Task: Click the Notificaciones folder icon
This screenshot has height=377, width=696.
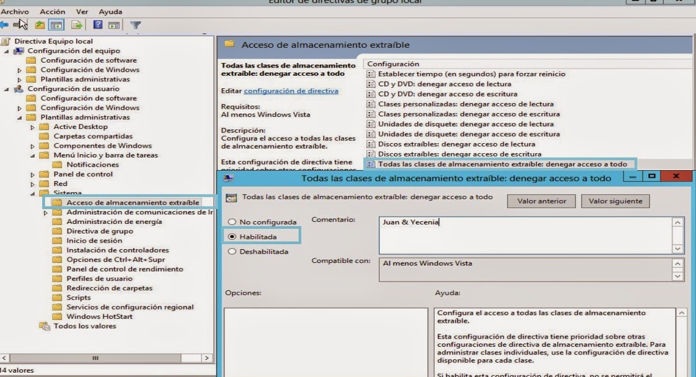Action: pyautogui.click(x=57, y=165)
